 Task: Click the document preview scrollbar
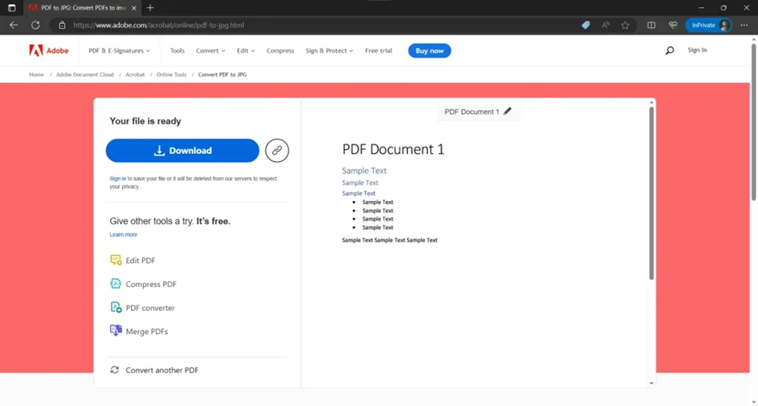[x=651, y=193]
